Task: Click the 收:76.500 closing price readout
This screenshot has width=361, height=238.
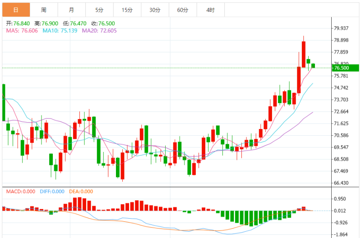Action: coord(103,23)
